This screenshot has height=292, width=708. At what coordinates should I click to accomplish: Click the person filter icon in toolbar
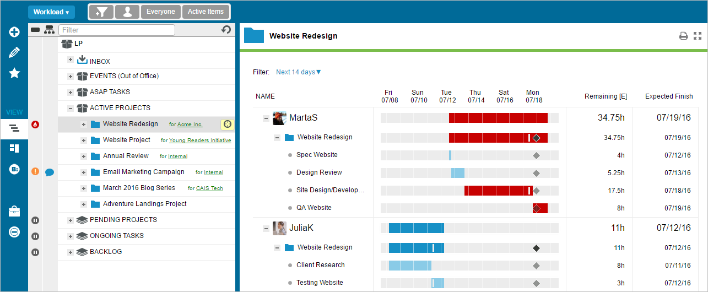pyautogui.click(x=127, y=12)
